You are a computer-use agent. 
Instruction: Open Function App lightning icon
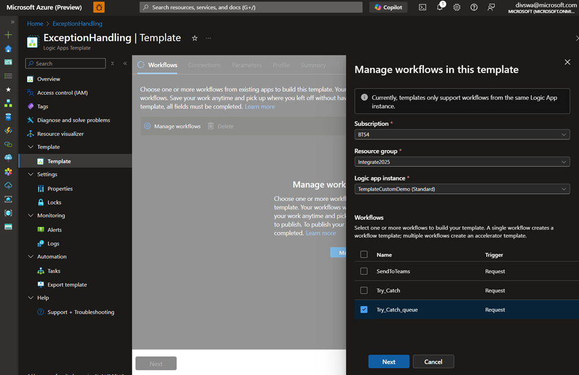point(8,131)
